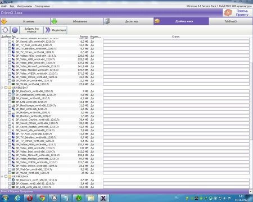Click the progress bar for DP_LAN_wnt6-x86 row
Viewport: 253px width, 202px height.
(x=176, y=102)
